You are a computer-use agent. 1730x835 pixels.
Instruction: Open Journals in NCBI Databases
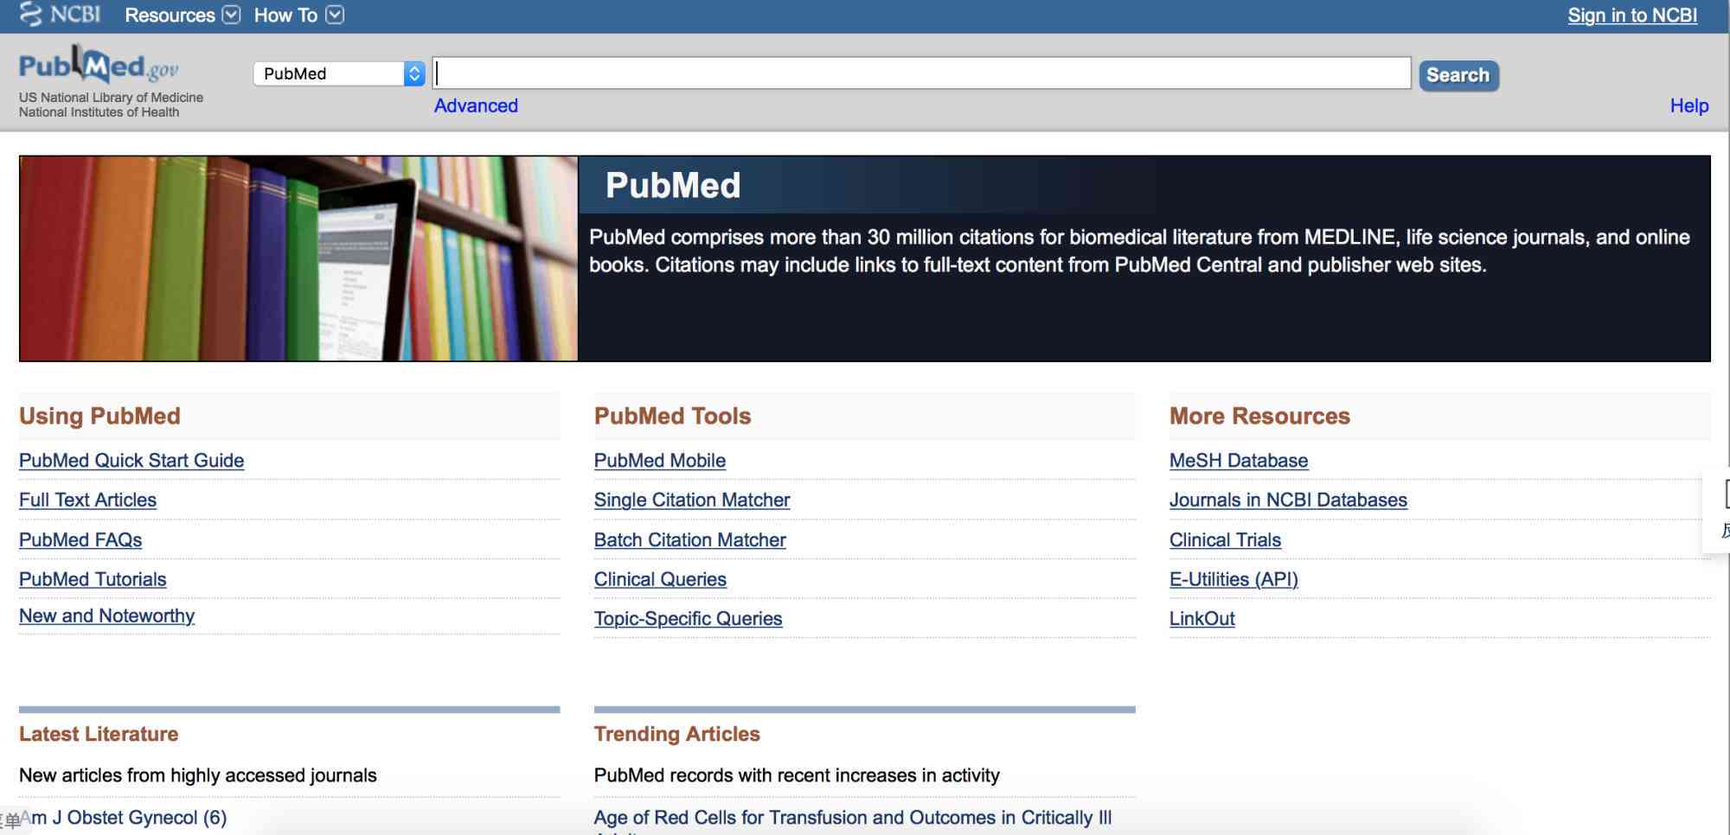1288,500
